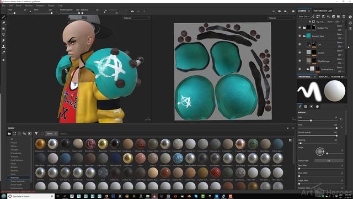The height and width of the screenshot is (199, 353).
Task: Open the right viewport Material dropdown
Action: tap(281, 18)
